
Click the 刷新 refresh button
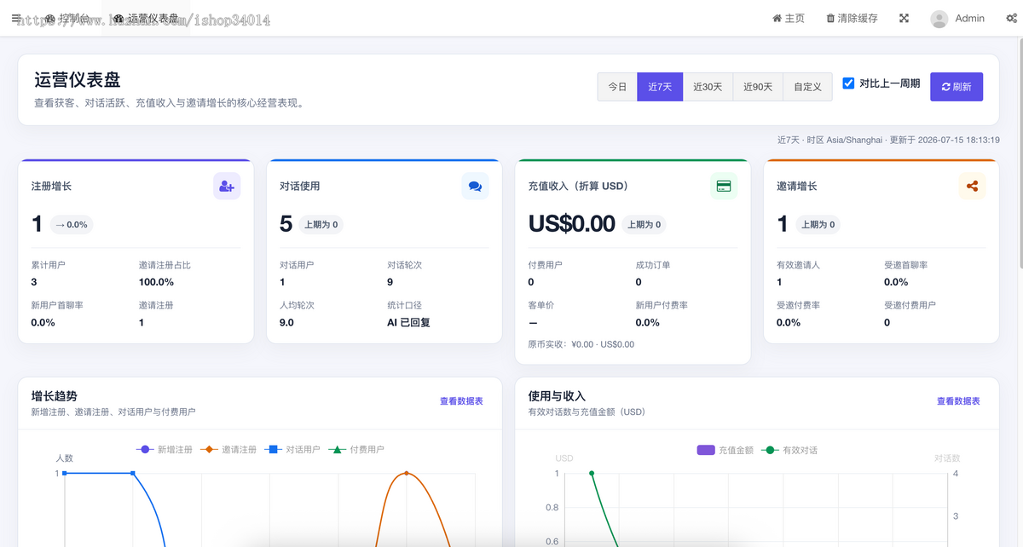(957, 87)
